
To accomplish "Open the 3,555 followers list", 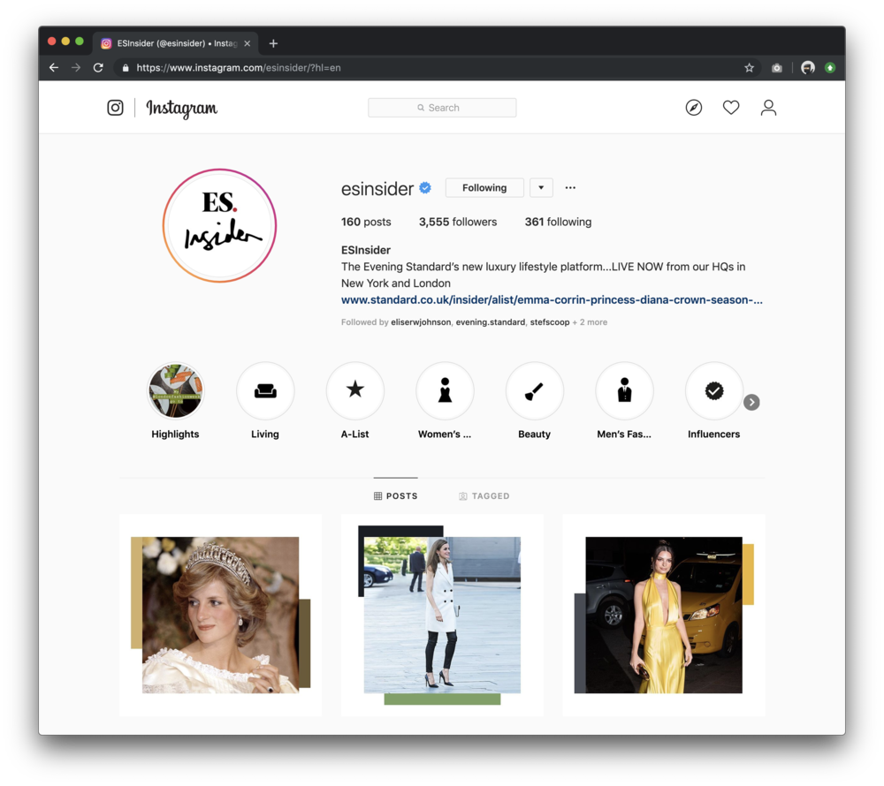I will 458,222.
